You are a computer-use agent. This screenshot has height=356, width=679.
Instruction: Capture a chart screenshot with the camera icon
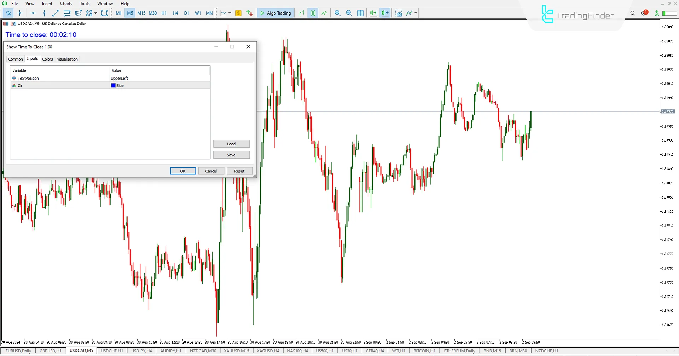click(399, 13)
